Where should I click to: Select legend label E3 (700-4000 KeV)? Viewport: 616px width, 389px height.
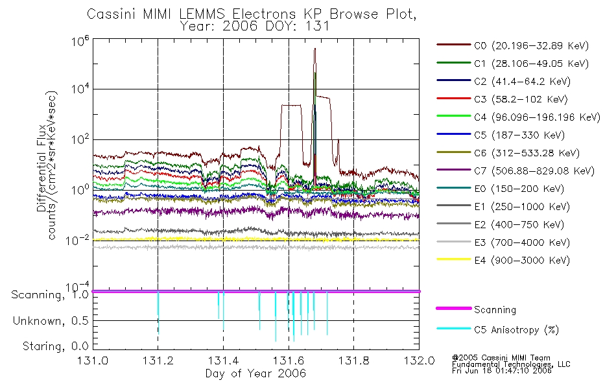point(522,242)
